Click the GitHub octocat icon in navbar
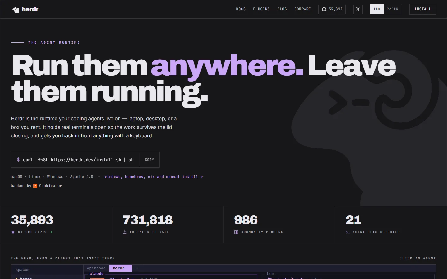 (x=324, y=9)
